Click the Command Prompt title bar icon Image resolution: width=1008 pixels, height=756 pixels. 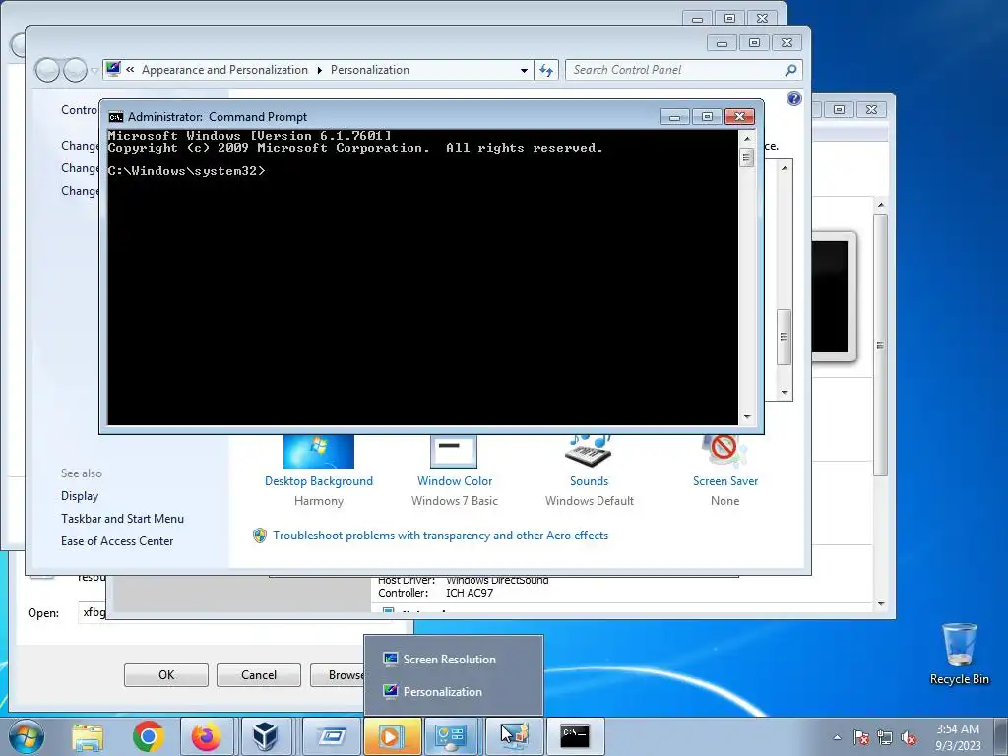[116, 117]
